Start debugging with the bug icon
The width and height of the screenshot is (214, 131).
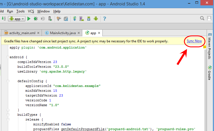coord(36,19)
